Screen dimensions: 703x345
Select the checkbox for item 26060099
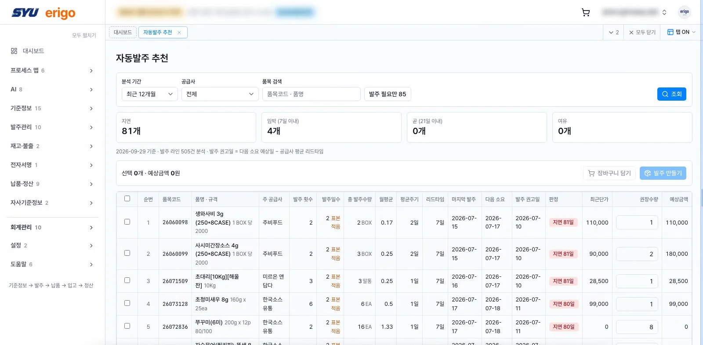[127, 253]
